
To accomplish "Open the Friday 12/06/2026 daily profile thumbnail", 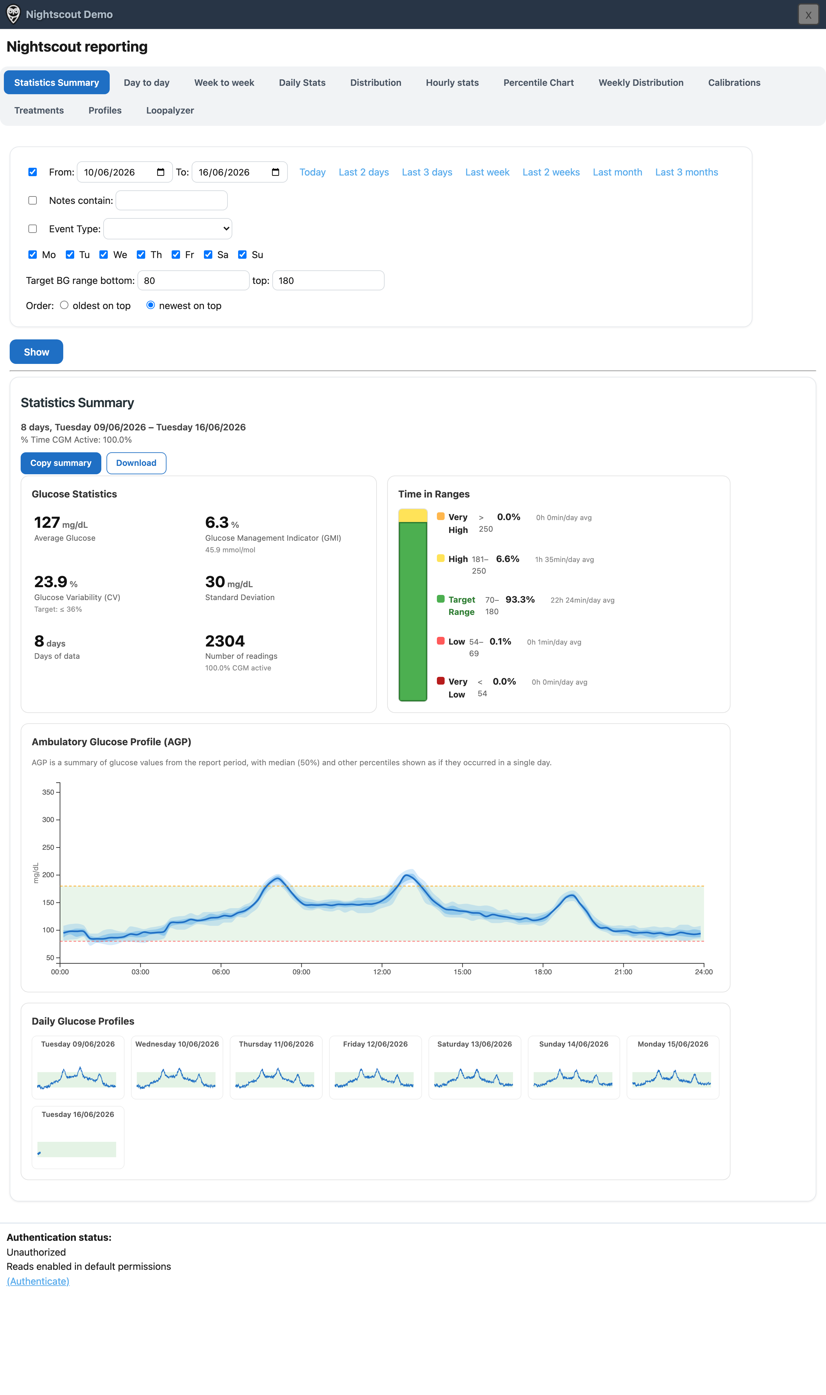I will tap(375, 1067).
